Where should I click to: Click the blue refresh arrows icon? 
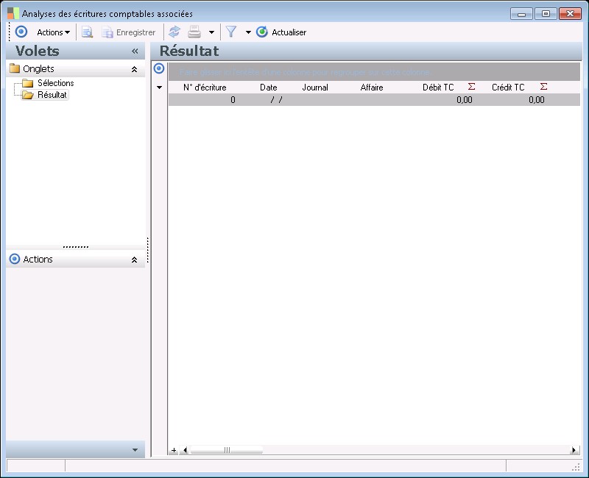click(x=174, y=32)
